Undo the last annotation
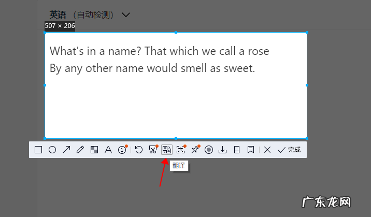 139,150
